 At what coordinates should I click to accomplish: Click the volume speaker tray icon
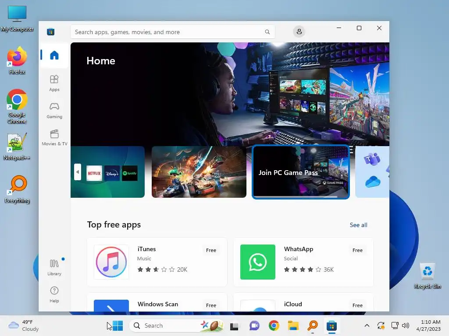click(406, 325)
